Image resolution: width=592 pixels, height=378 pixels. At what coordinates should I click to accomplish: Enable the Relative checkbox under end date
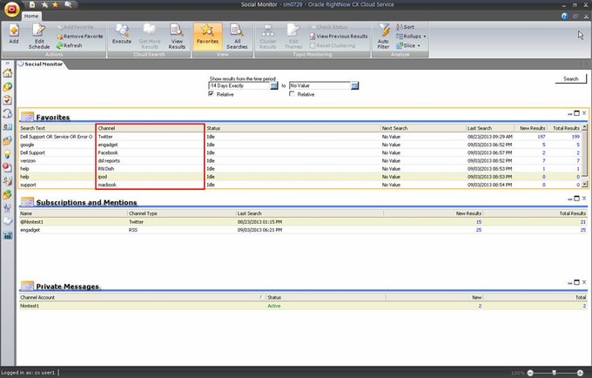pyautogui.click(x=292, y=94)
